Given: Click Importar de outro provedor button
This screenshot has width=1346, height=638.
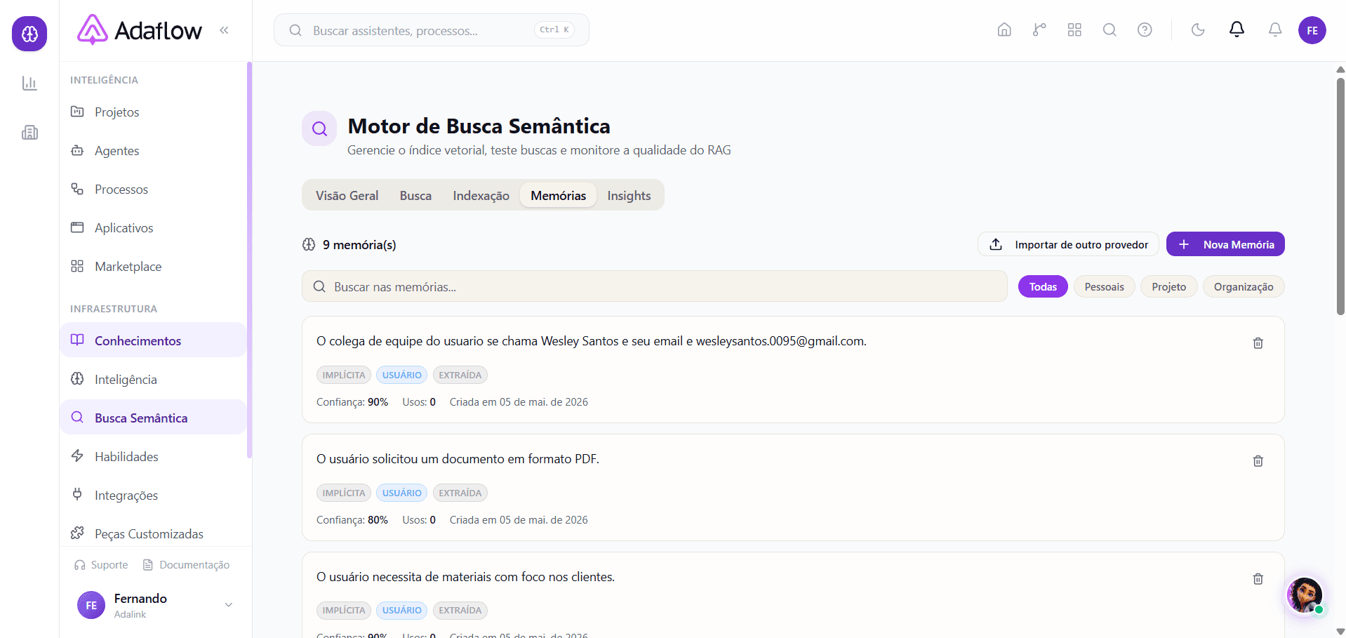Looking at the screenshot, I should pos(1068,244).
